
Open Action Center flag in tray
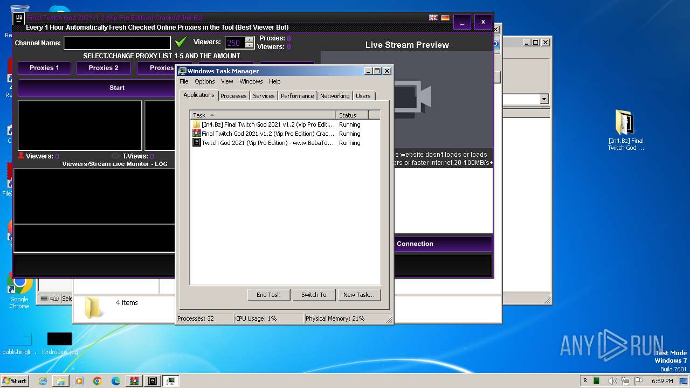point(638,381)
